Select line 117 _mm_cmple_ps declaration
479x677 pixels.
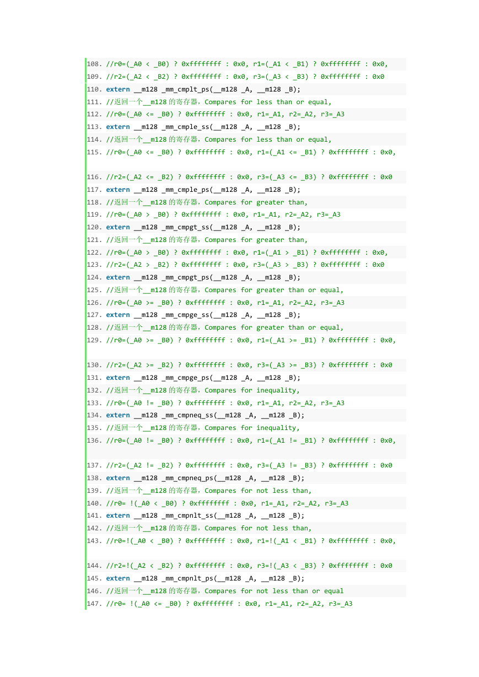(203, 190)
